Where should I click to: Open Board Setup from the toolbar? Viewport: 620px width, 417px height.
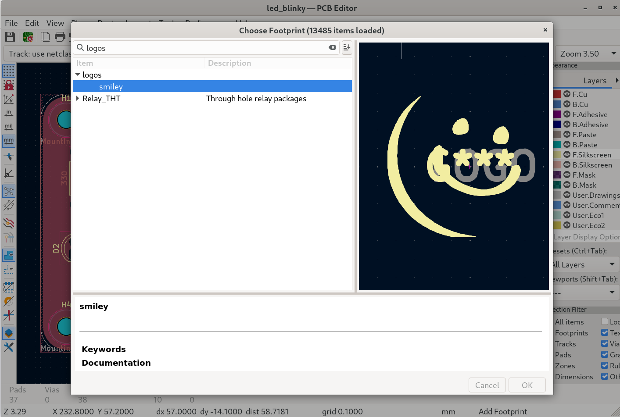[28, 37]
